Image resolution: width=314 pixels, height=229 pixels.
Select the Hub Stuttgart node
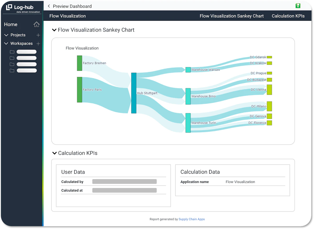[134, 93]
